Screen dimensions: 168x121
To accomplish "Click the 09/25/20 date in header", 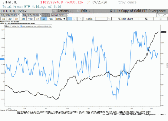I will [100, 2].
